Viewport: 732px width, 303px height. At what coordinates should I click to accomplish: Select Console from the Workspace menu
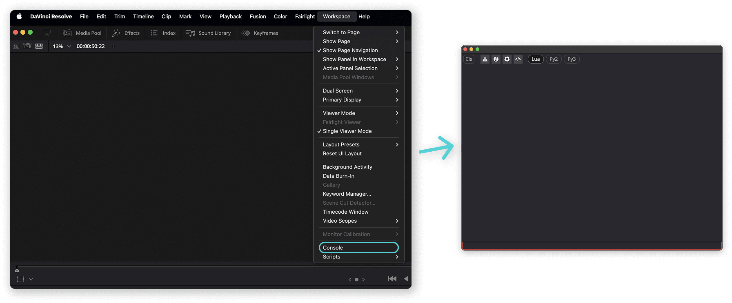tap(358, 248)
